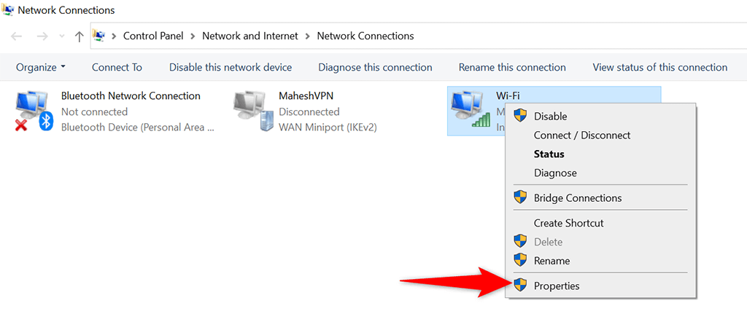Open the Organize dropdown menu
This screenshot has height=322, width=747.
point(41,68)
